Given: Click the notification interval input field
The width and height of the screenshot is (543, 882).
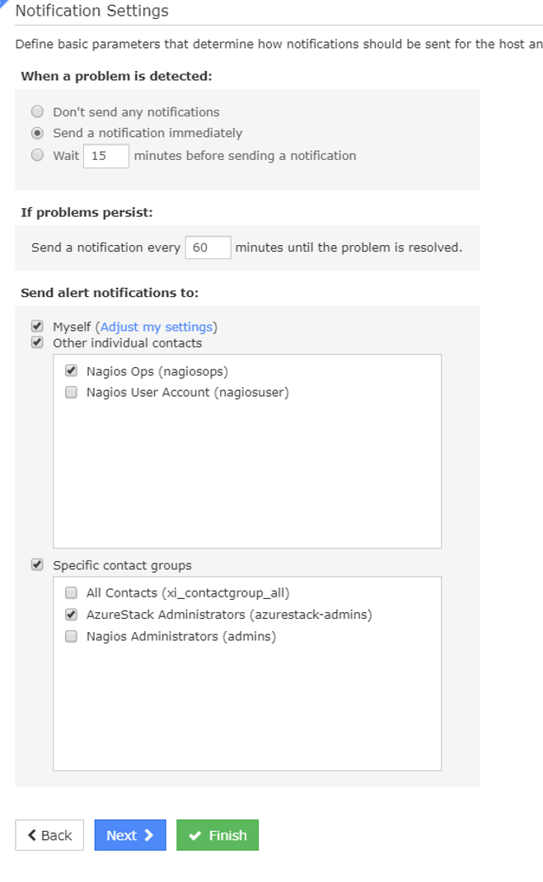Looking at the screenshot, I should [208, 248].
